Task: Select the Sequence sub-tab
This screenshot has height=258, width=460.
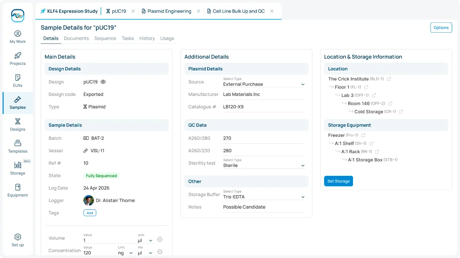Action: click(105, 38)
